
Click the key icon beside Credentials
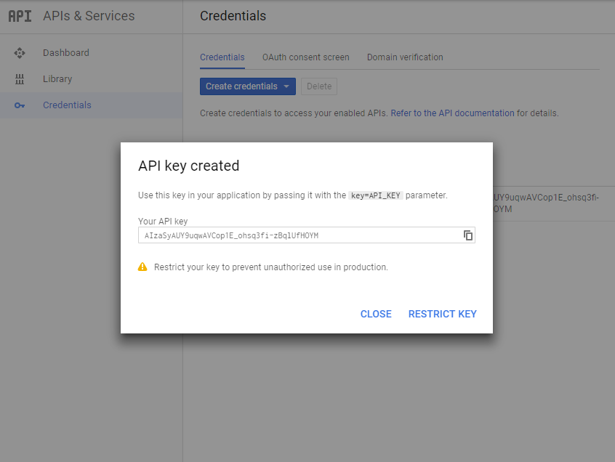[x=20, y=105]
